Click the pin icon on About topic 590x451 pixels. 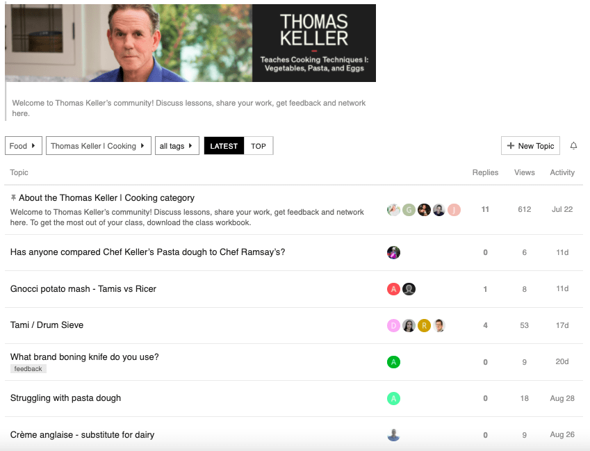point(13,197)
